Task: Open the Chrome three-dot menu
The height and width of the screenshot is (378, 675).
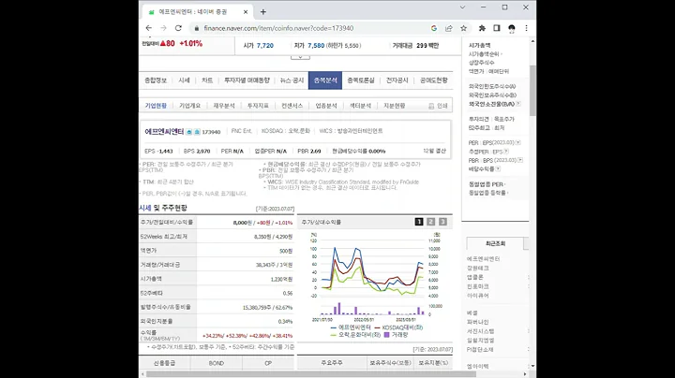Action: tap(526, 28)
